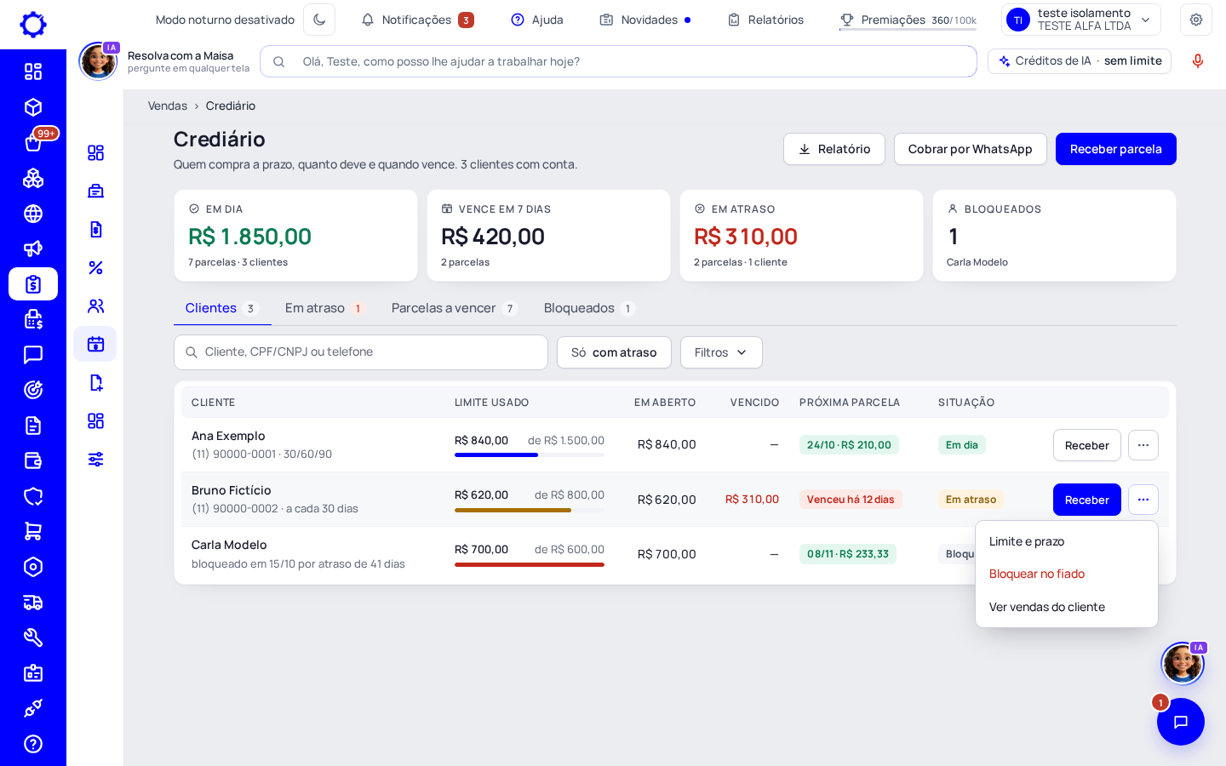Image resolution: width=1226 pixels, height=766 pixels.
Task: Toggle night mode with the moon button
Action: (x=319, y=20)
